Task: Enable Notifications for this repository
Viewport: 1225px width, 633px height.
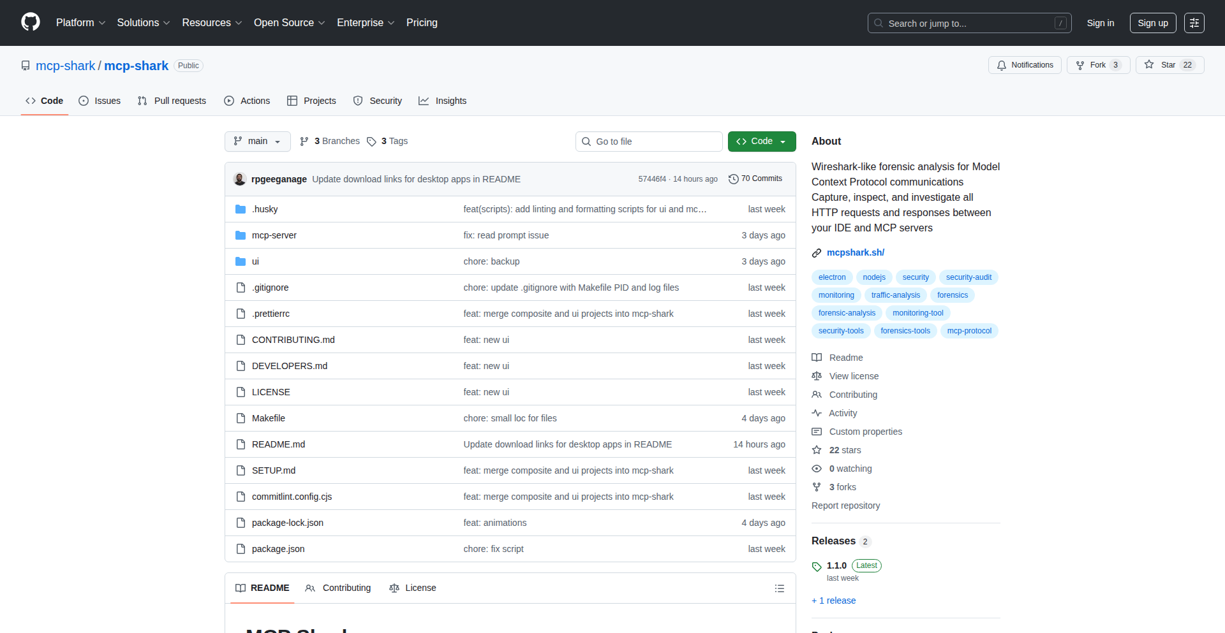Action: coord(1025,65)
